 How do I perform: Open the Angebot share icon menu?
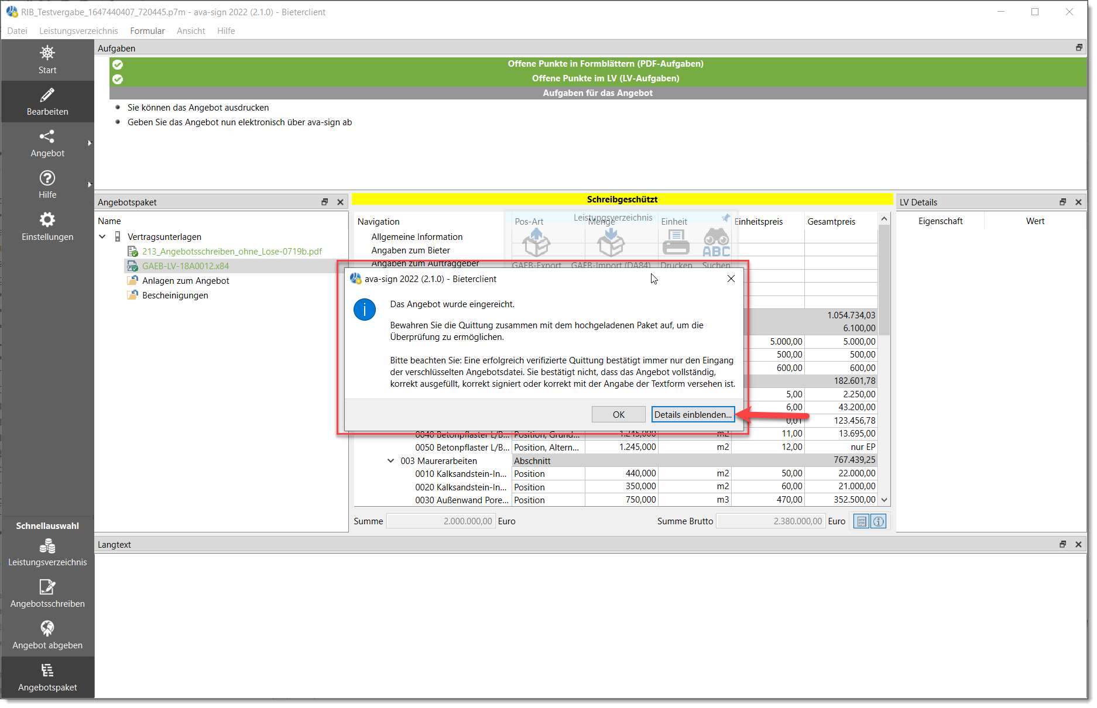click(47, 136)
